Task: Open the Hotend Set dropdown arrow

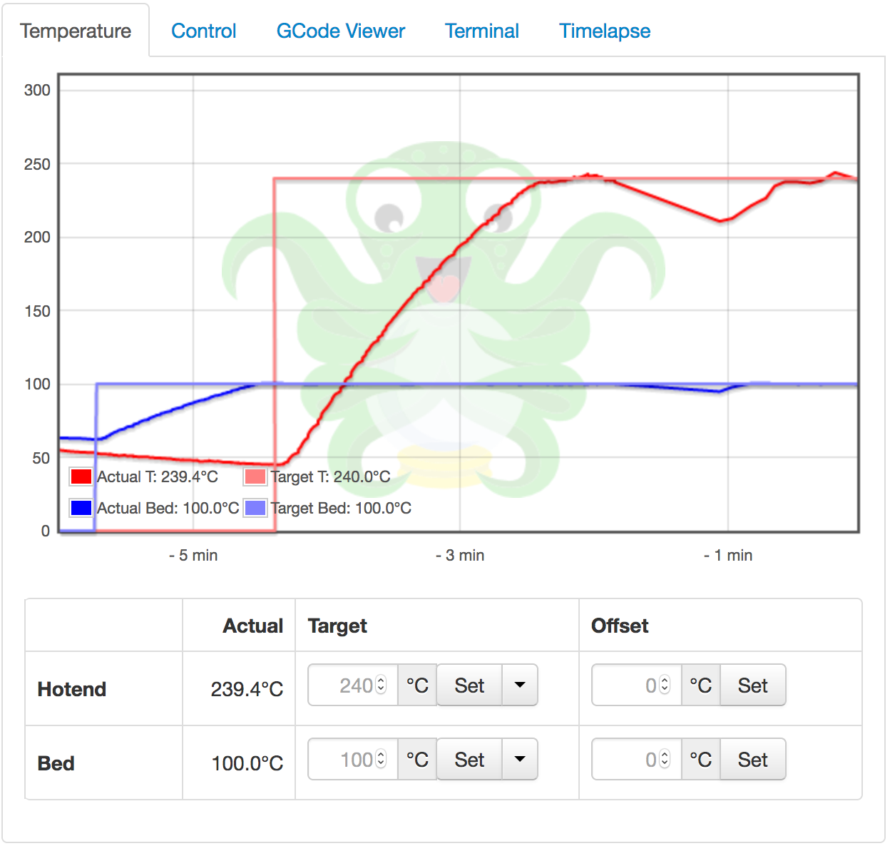Action: 520,685
